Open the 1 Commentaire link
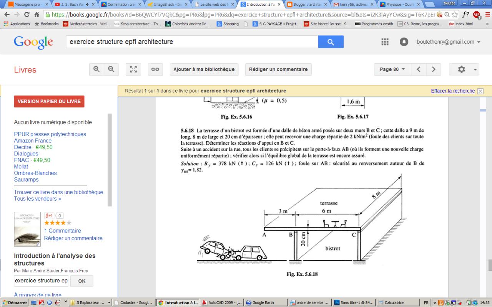Viewport: 492px width, 307px height. [x=63, y=231]
